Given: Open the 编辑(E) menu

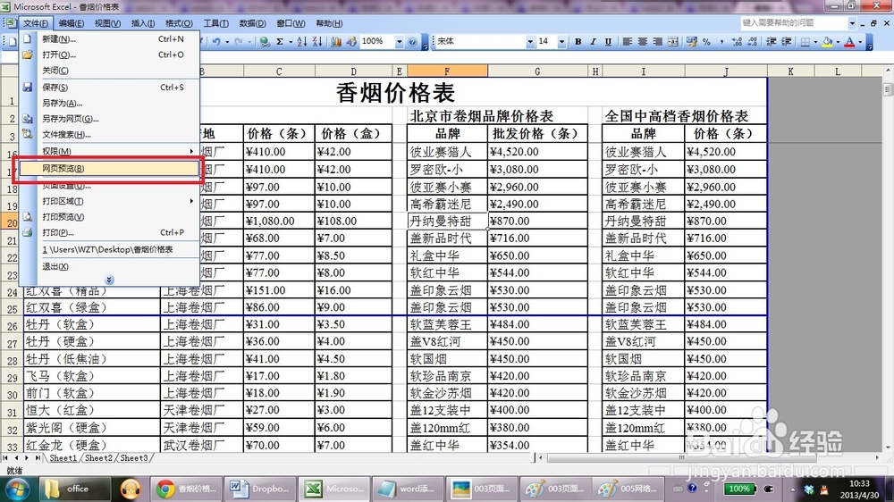Looking at the screenshot, I should click(72, 23).
